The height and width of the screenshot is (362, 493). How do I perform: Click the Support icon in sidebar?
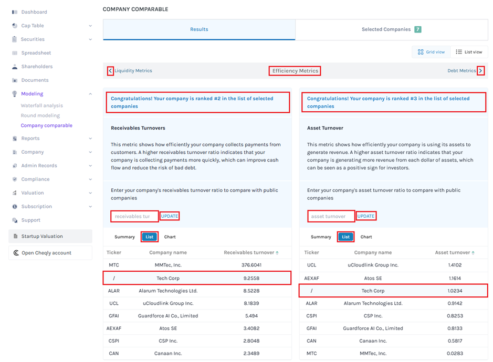tap(14, 220)
